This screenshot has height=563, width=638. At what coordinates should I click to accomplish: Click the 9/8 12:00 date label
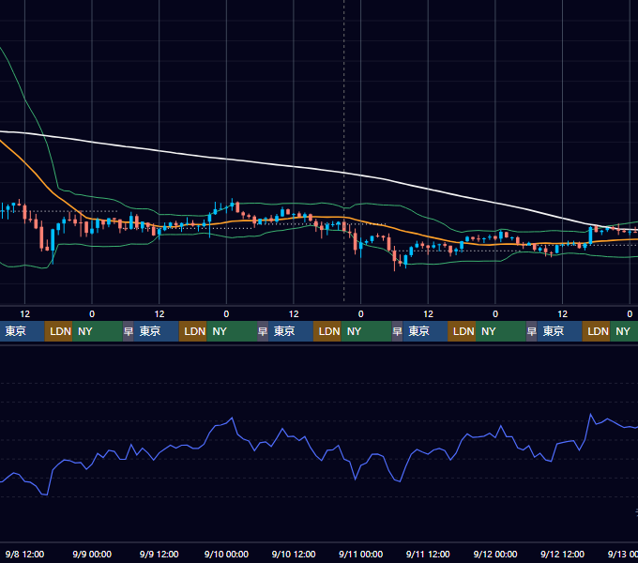[24, 554]
